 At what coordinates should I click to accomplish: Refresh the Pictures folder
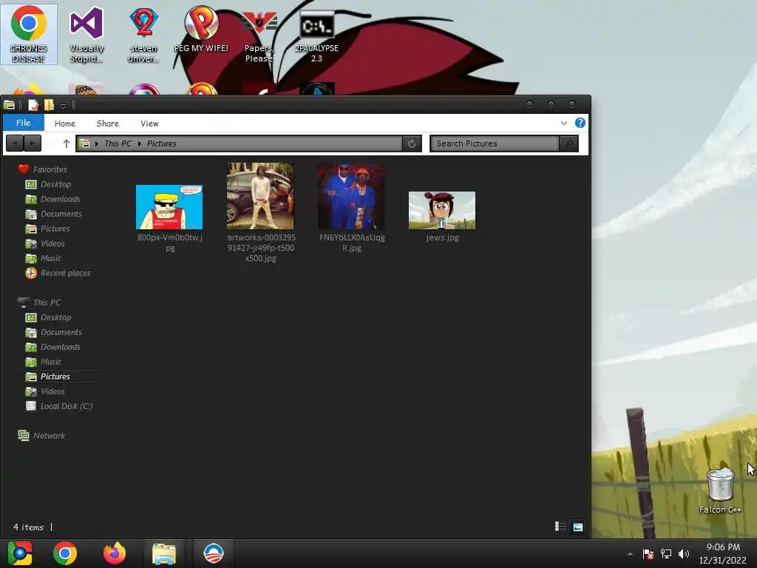412,143
